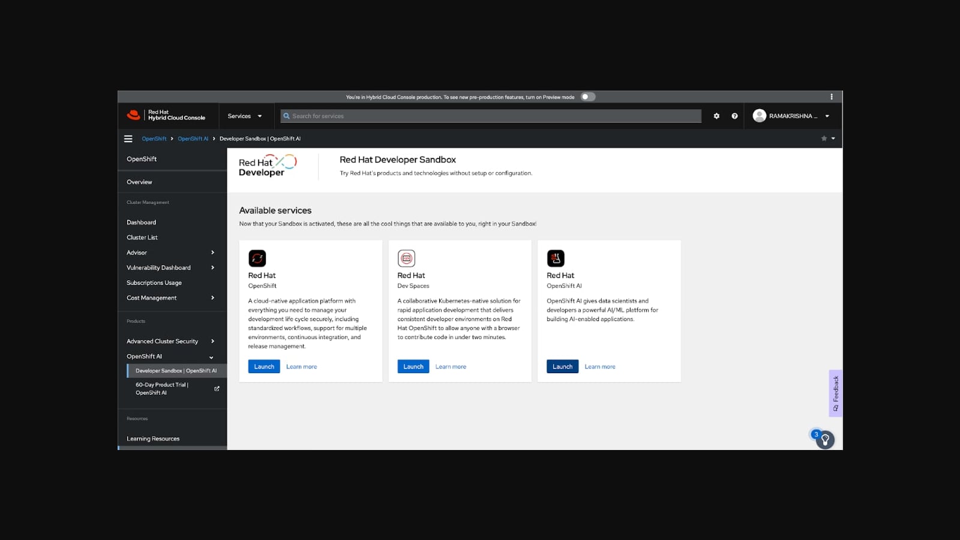Open the help question mark icon
The height and width of the screenshot is (540, 960).
coord(734,116)
